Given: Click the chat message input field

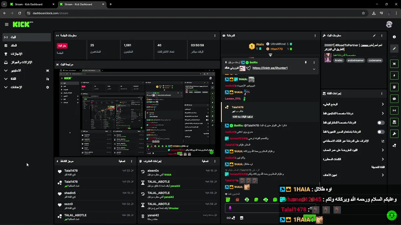Looking at the screenshot, I should [271, 208].
